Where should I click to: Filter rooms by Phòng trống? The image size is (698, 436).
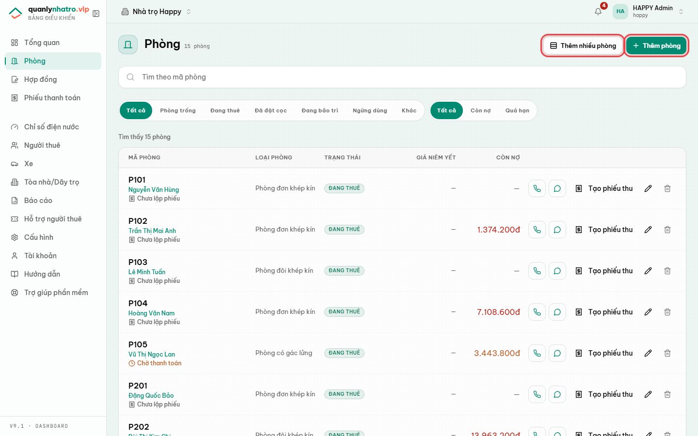point(178,110)
